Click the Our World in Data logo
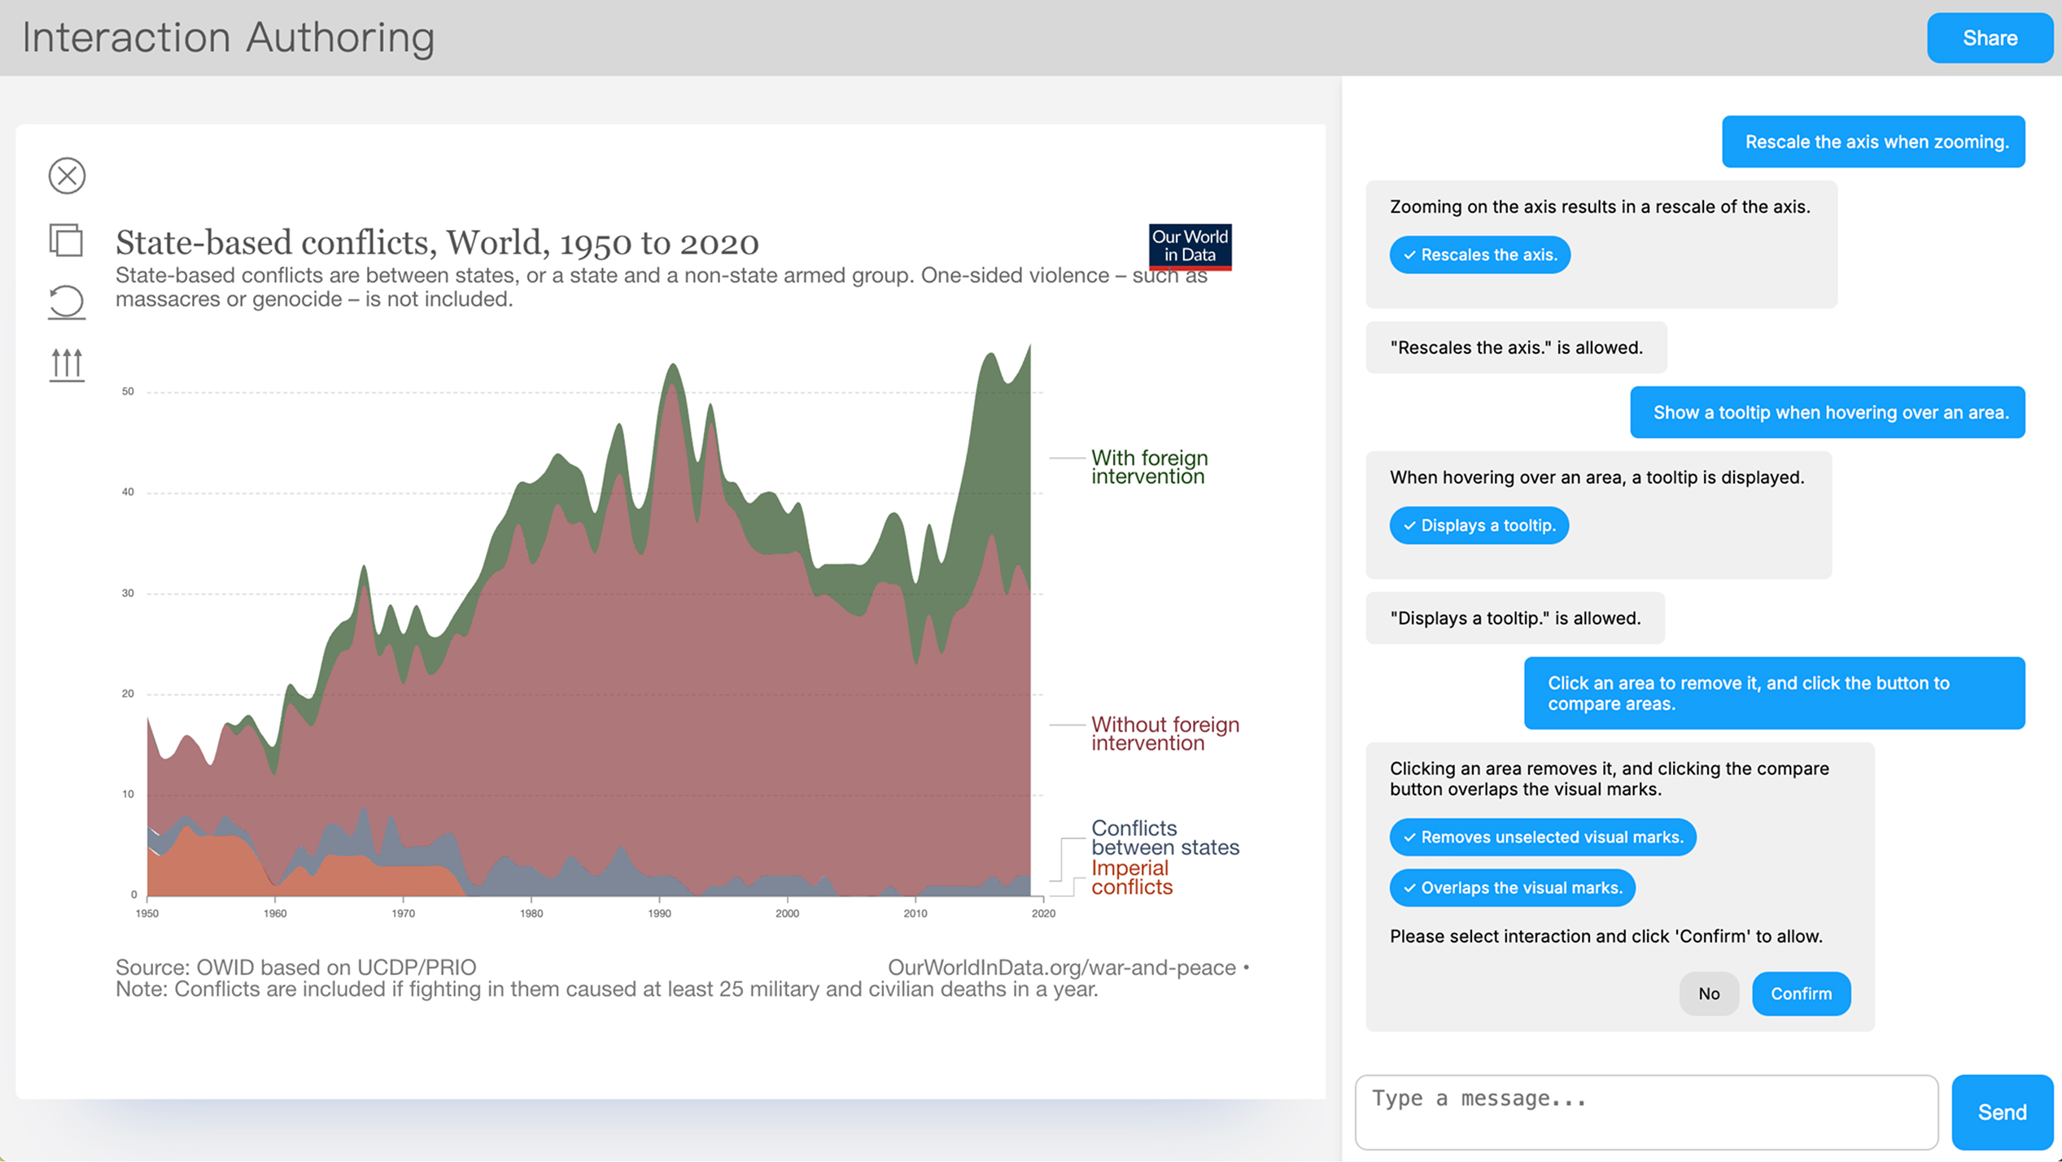This screenshot has width=2062, height=1162. coord(1190,246)
